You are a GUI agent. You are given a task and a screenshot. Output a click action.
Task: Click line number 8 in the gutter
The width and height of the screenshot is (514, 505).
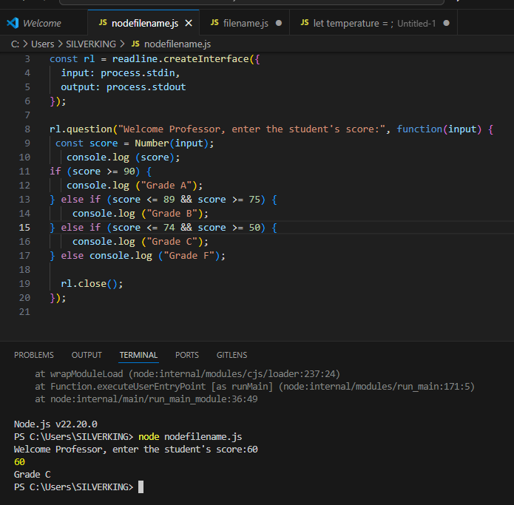click(27, 129)
